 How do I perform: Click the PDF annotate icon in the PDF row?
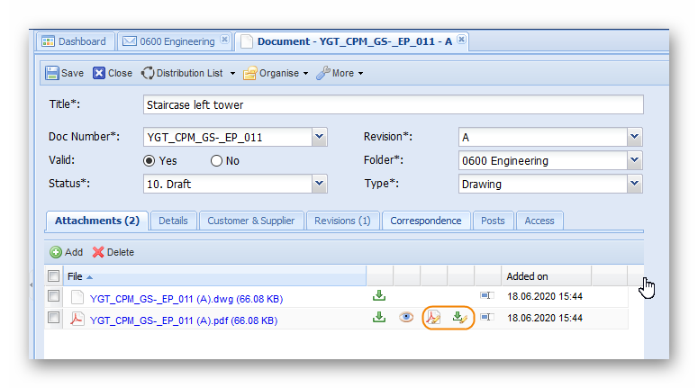pyautogui.click(x=434, y=318)
